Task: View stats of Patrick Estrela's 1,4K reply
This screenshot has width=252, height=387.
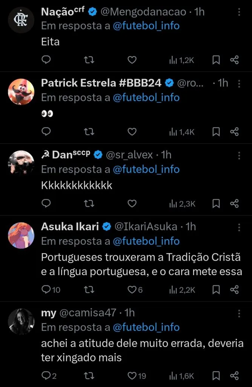Action: (181, 132)
